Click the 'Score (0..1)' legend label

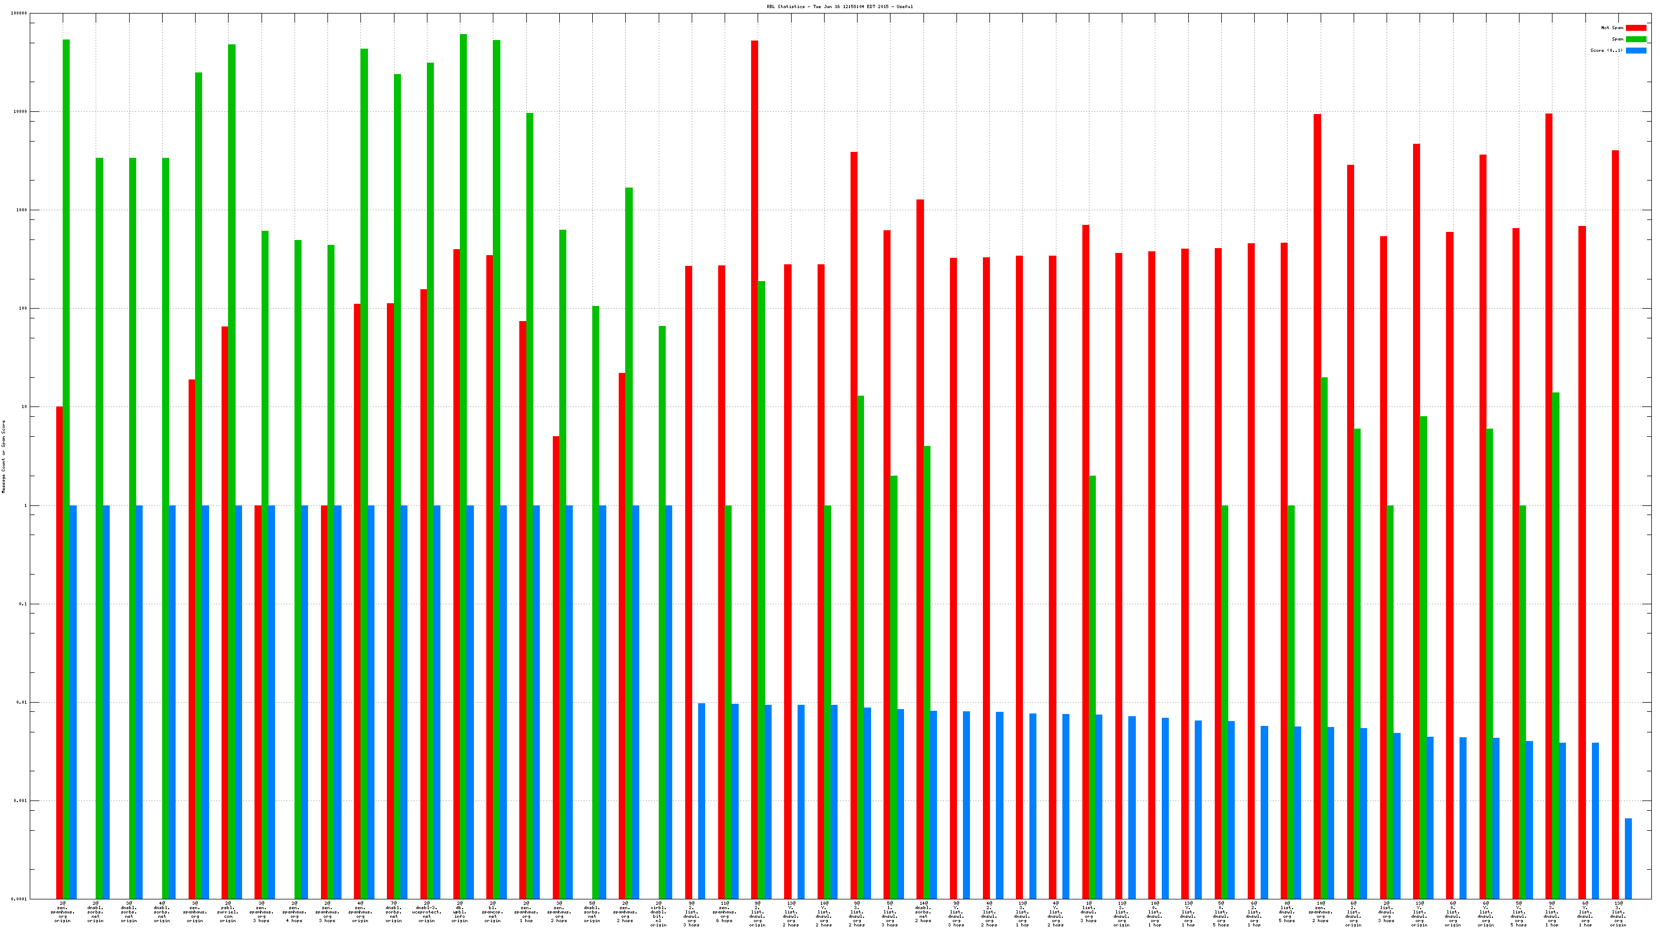(x=1606, y=50)
